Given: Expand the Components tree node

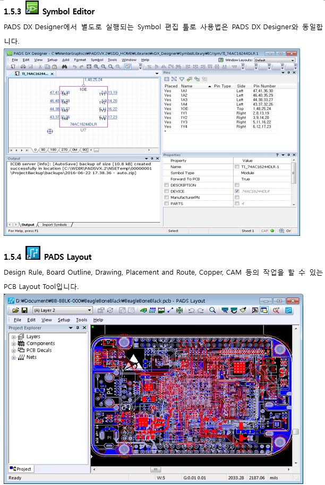Looking at the screenshot, I should point(14,344).
